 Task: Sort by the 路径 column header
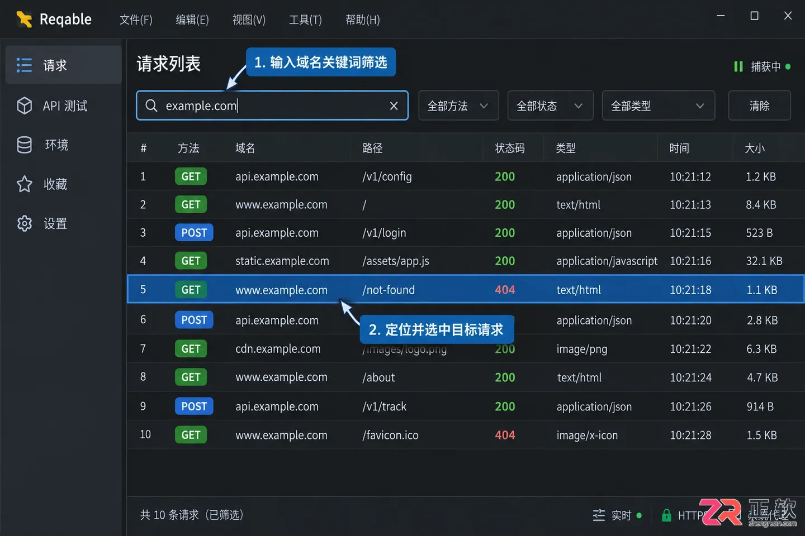[372, 148]
